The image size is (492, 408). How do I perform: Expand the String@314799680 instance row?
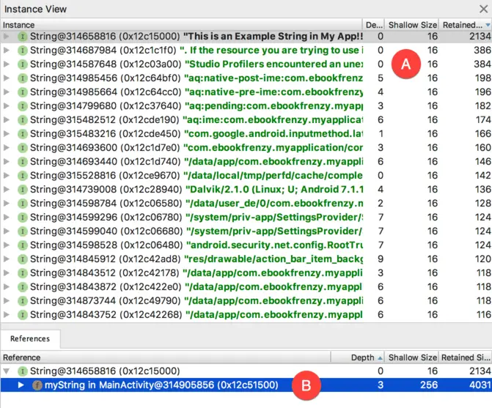click(7, 106)
